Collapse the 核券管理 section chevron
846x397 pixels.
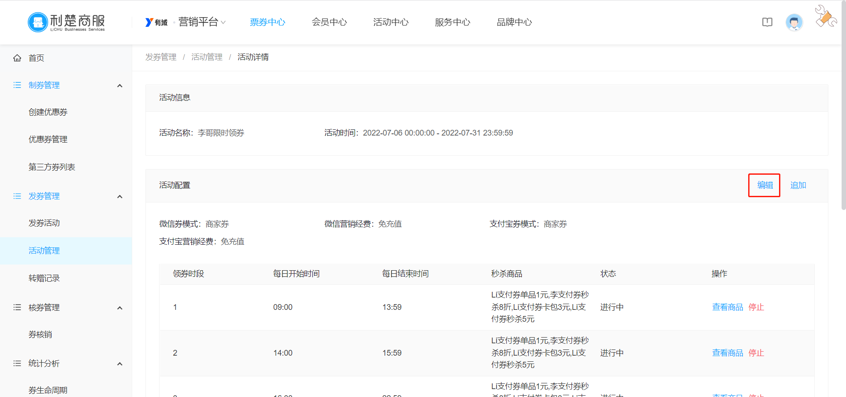tap(119, 308)
